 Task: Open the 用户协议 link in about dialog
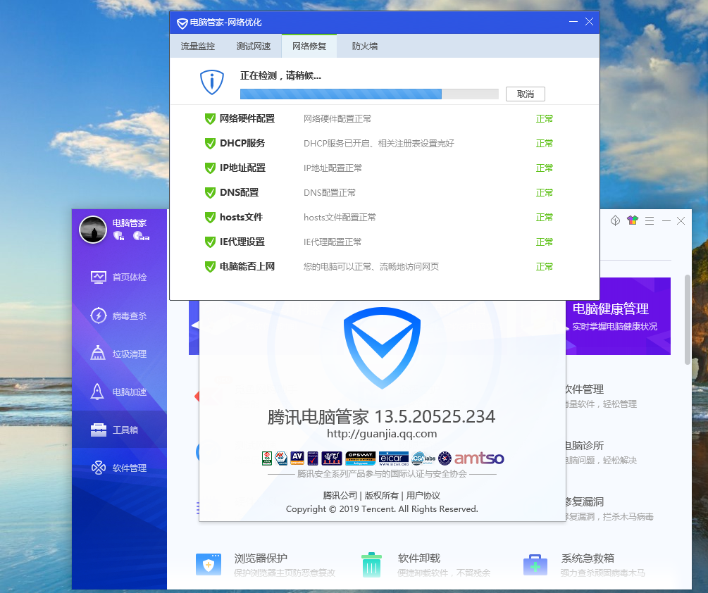[x=423, y=496]
